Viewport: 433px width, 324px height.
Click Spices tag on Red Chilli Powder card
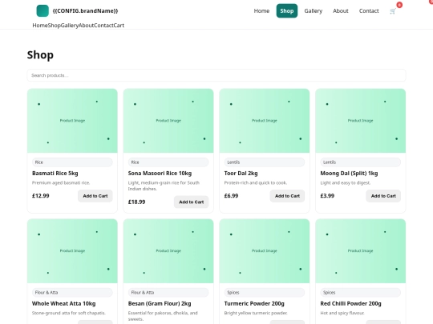pyautogui.click(x=361, y=292)
